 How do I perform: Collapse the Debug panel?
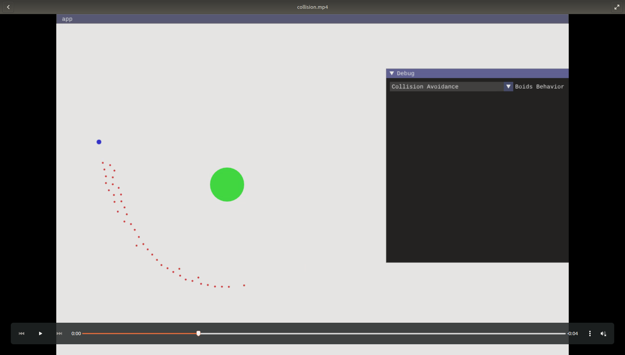pos(392,73)
